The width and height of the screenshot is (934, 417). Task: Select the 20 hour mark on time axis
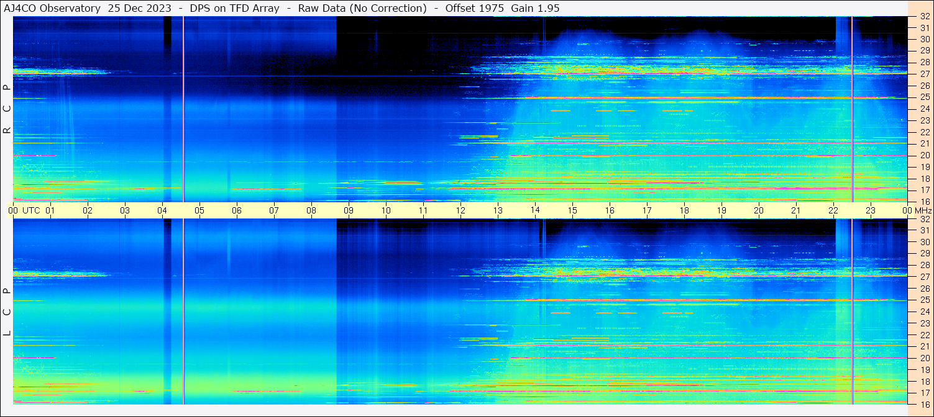(759, 210)
